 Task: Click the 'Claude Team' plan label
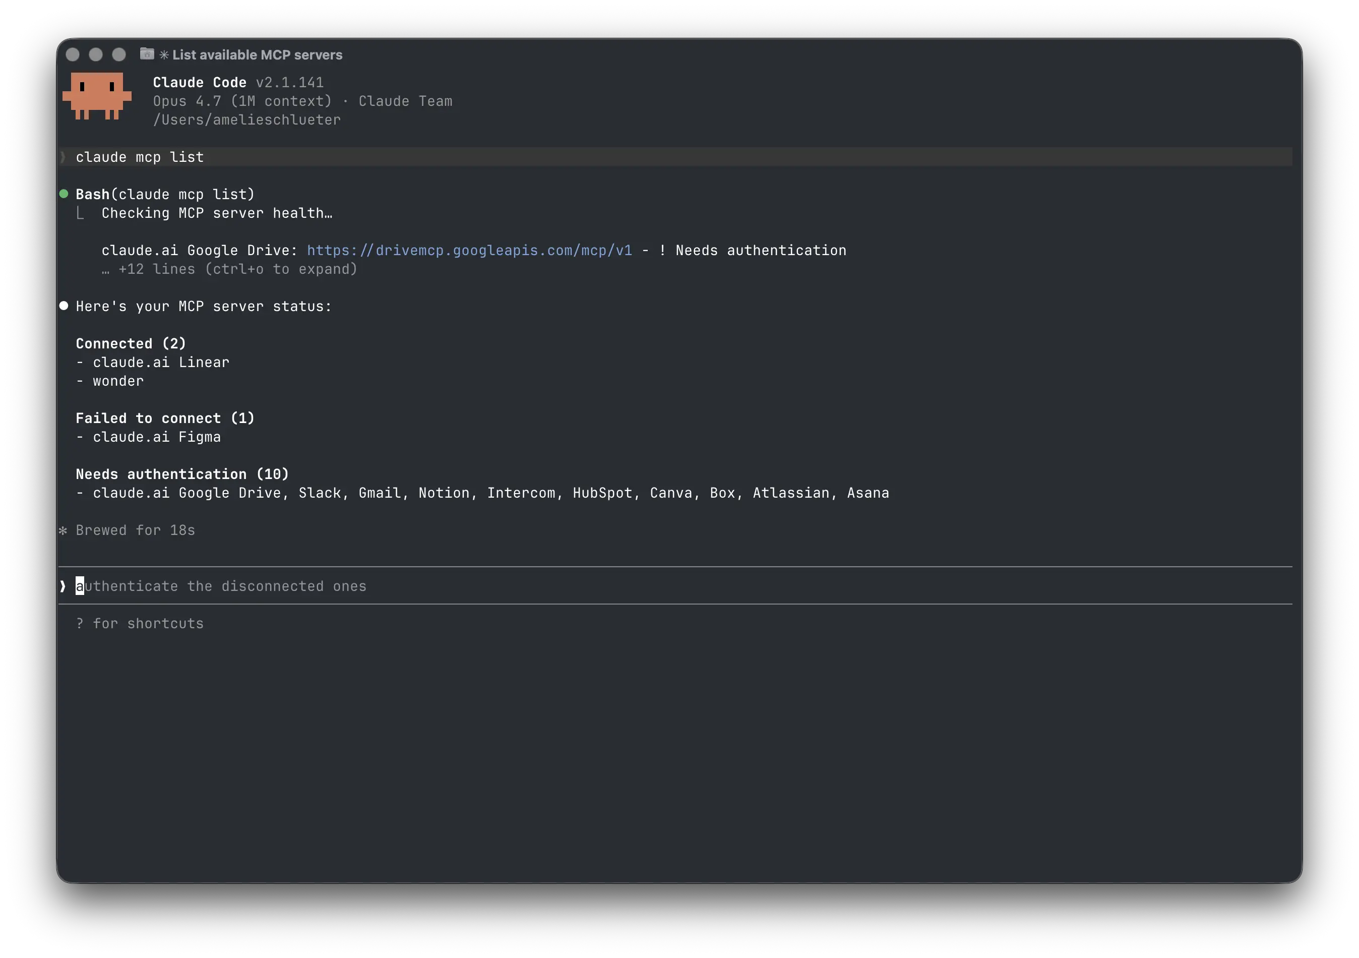pyautogui.click(x=405, y=101)
